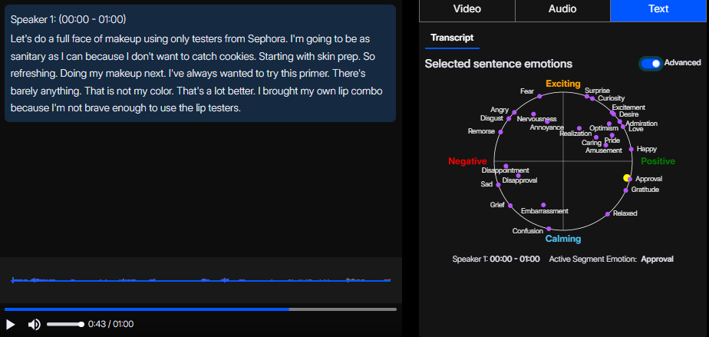Adjust the volume slider
Viewport: 709px width, 337px height.
coord(64,324)
